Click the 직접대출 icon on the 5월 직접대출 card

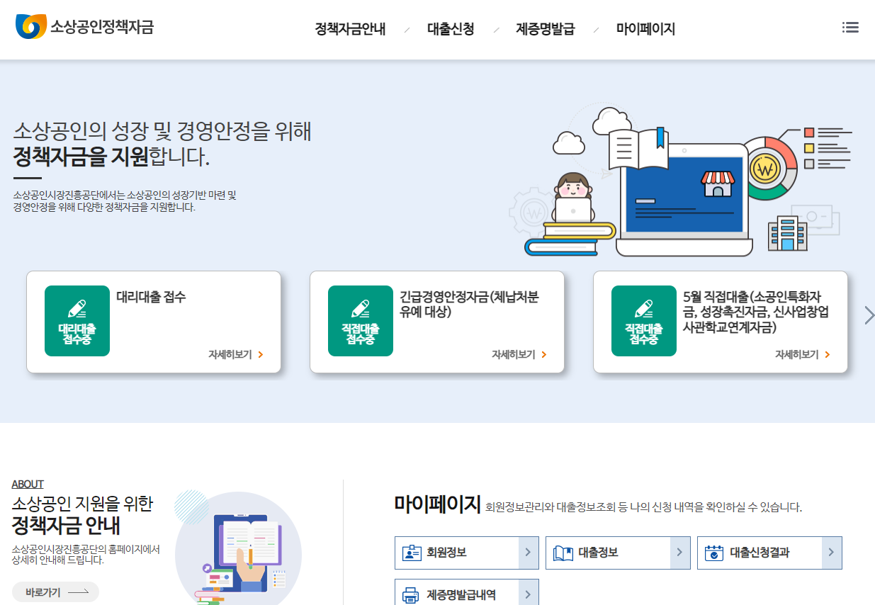pos(644,322)
